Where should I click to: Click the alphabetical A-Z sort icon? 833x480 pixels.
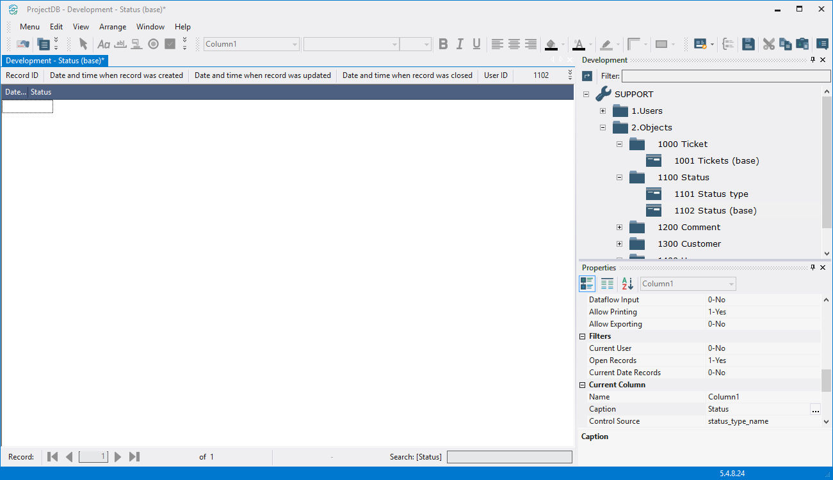pos(627,284)
